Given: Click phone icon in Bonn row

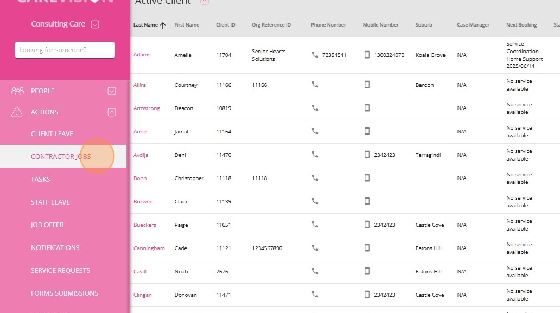Looking at the screenshot, I should [x=315, y=178].
